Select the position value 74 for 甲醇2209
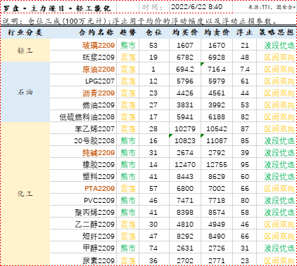297x266 pixels. 154,248
